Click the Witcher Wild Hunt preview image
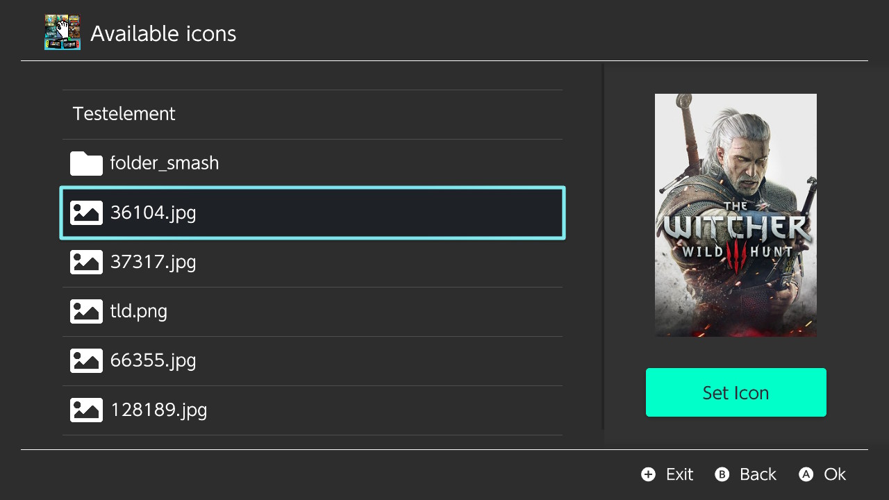 pyautogui.click(x=736, y=215)
